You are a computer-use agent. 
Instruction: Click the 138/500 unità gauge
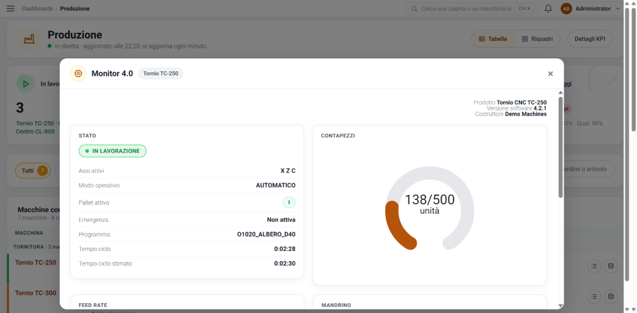430,207
